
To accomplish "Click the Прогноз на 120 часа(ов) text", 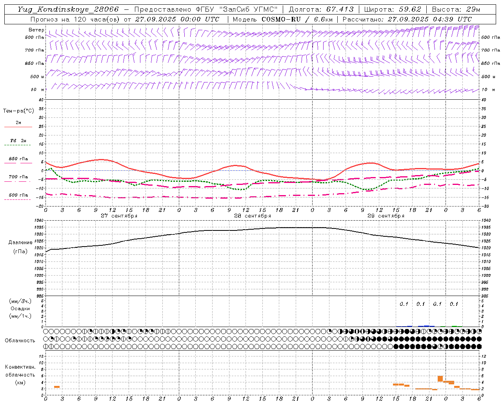I will [75, 19].
